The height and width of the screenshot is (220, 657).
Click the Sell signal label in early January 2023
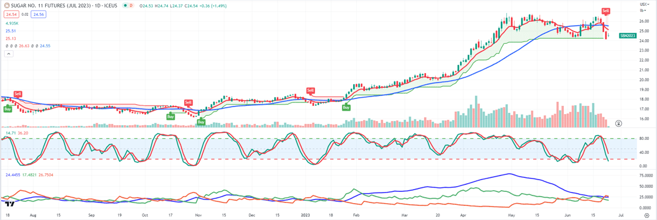point(310,90)
